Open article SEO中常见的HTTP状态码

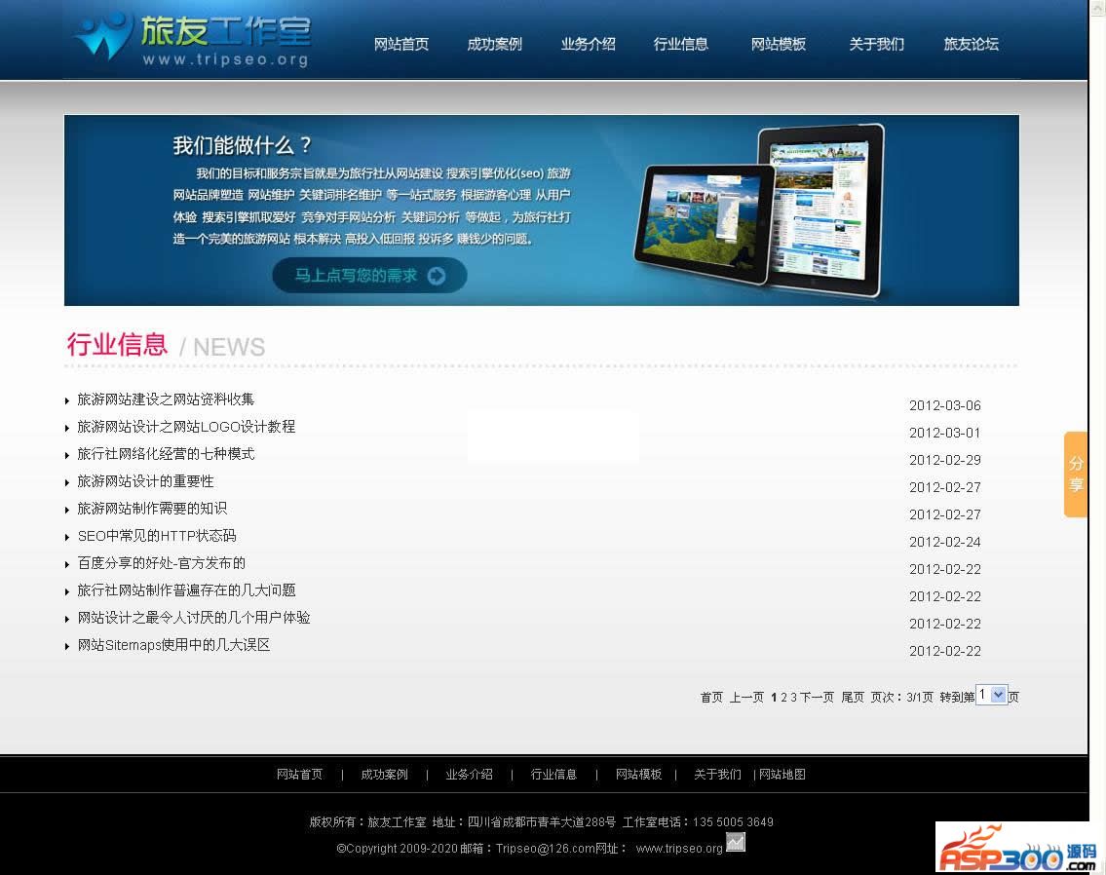157,536
